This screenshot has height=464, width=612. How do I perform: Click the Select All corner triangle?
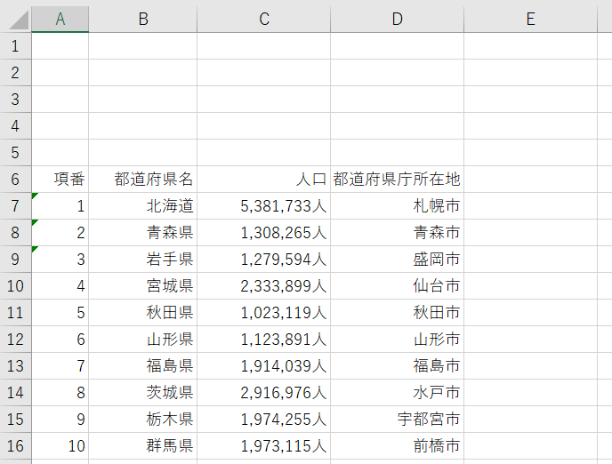[x=15, y=19]
